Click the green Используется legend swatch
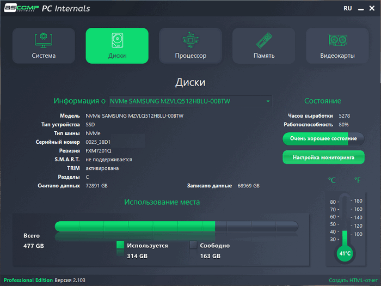Image resolution: width=381 pixels, height=286 pixels. 120,245
